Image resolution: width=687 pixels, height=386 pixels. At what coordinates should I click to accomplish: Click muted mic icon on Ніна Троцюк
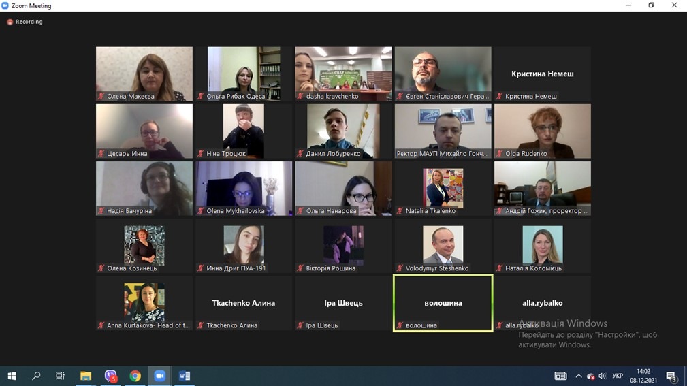pos(201,154)
